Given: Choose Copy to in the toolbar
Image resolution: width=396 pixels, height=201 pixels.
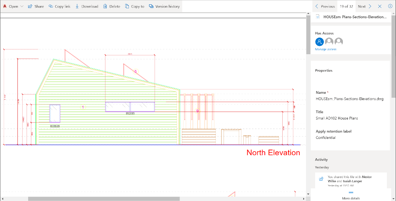Looking at the screenshot, I should point(134,6).
